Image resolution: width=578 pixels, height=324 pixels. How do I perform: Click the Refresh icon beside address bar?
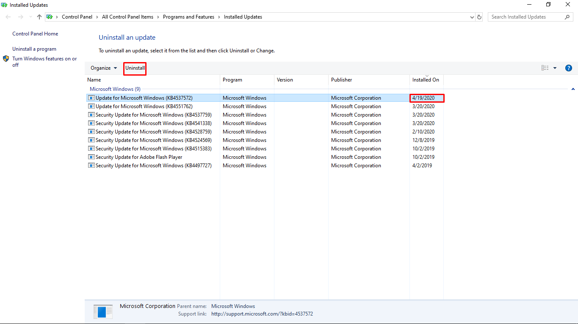[479, 17]
